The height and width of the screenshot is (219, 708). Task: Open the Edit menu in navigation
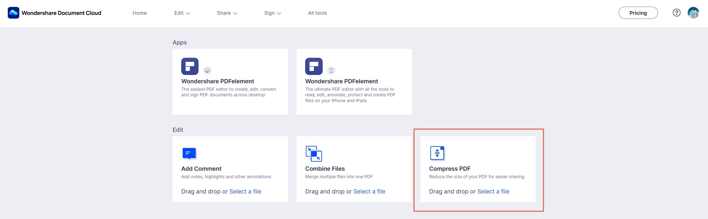pyautogui.click(x=182, y=13)
